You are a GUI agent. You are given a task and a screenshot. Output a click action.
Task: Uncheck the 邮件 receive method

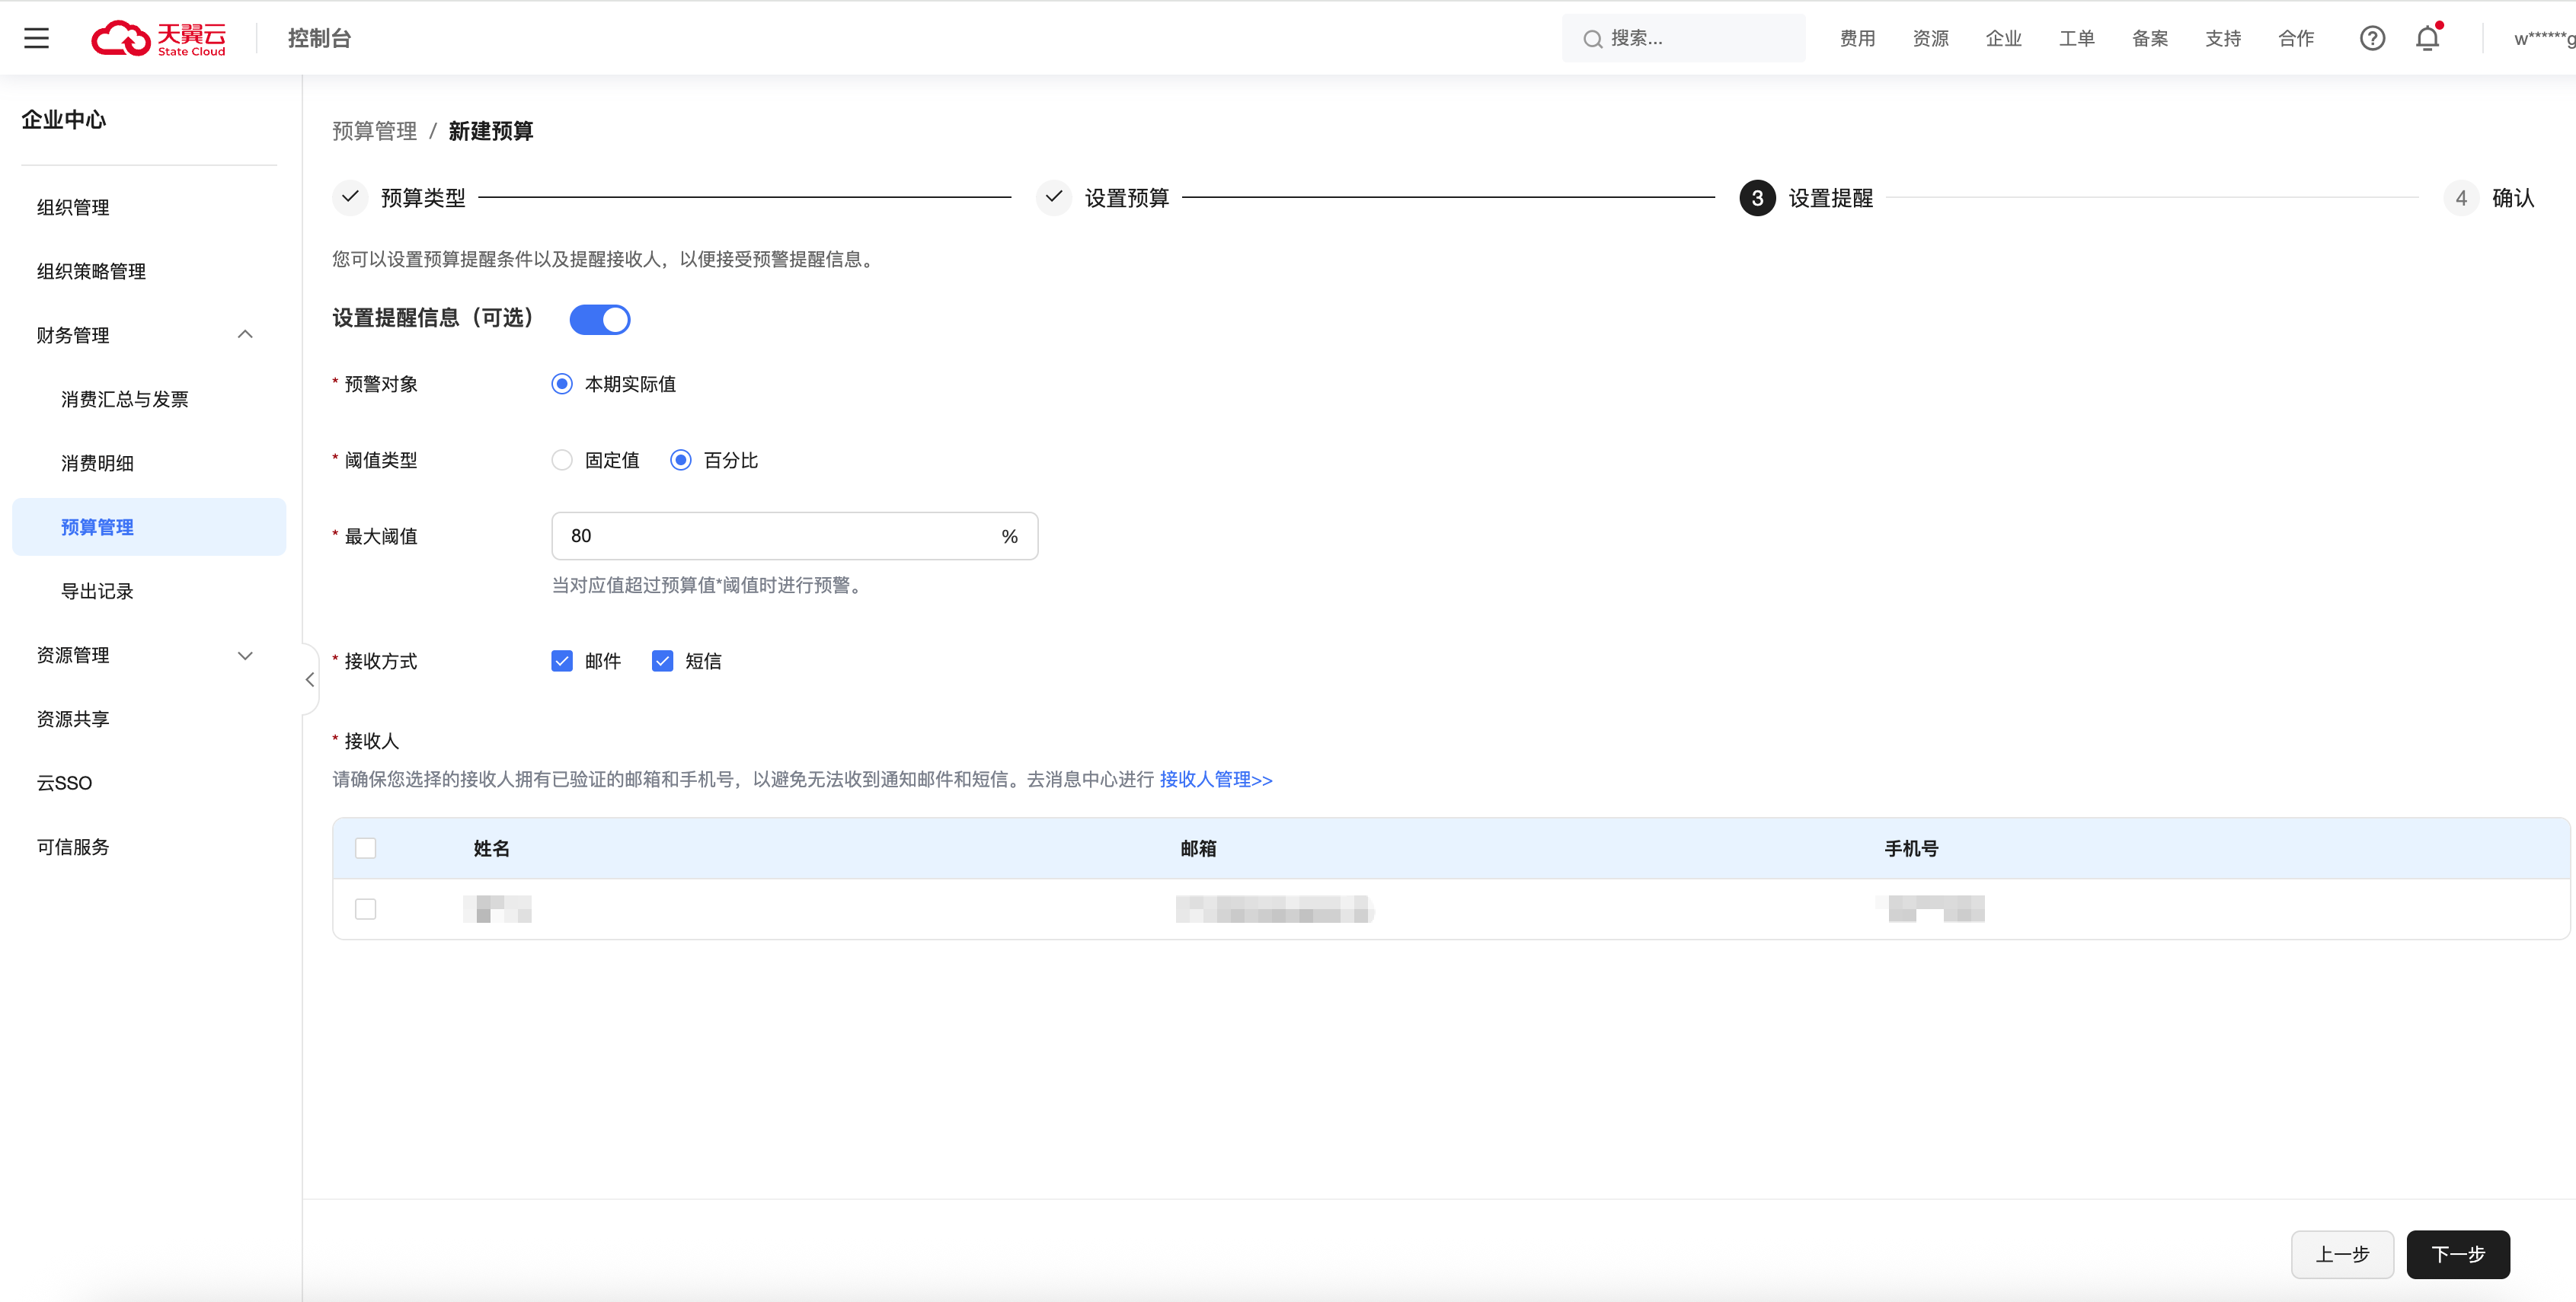pos(562,661)
